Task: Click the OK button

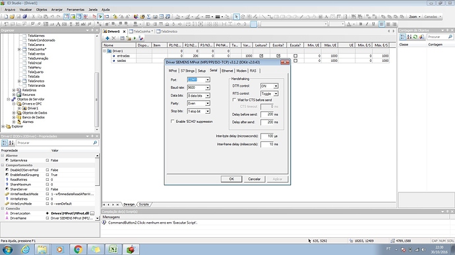Action: pos(231,179)
